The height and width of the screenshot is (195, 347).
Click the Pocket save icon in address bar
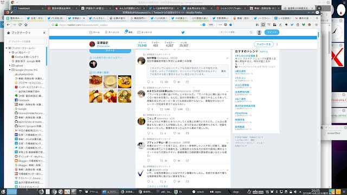(x=226, y=25)
